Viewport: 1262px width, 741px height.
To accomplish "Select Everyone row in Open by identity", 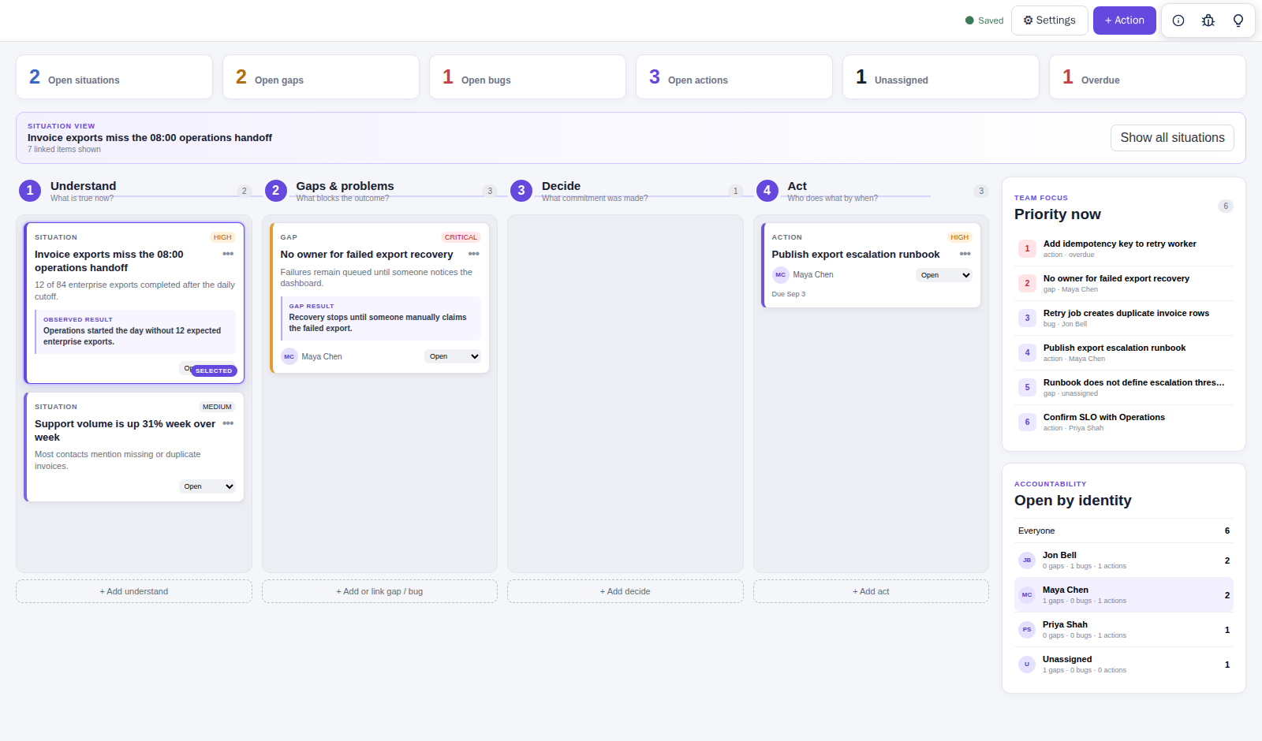I will click(1124, 531).
